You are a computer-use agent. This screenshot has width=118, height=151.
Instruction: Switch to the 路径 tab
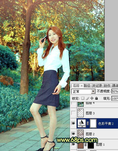pos(87,85)
